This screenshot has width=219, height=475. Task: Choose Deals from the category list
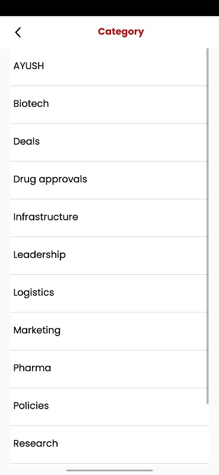tap(109, 142)
